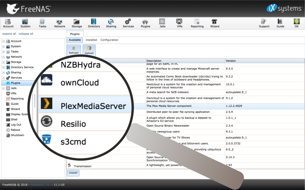Open Services from the top toolbar

click(x=128, y=23)
